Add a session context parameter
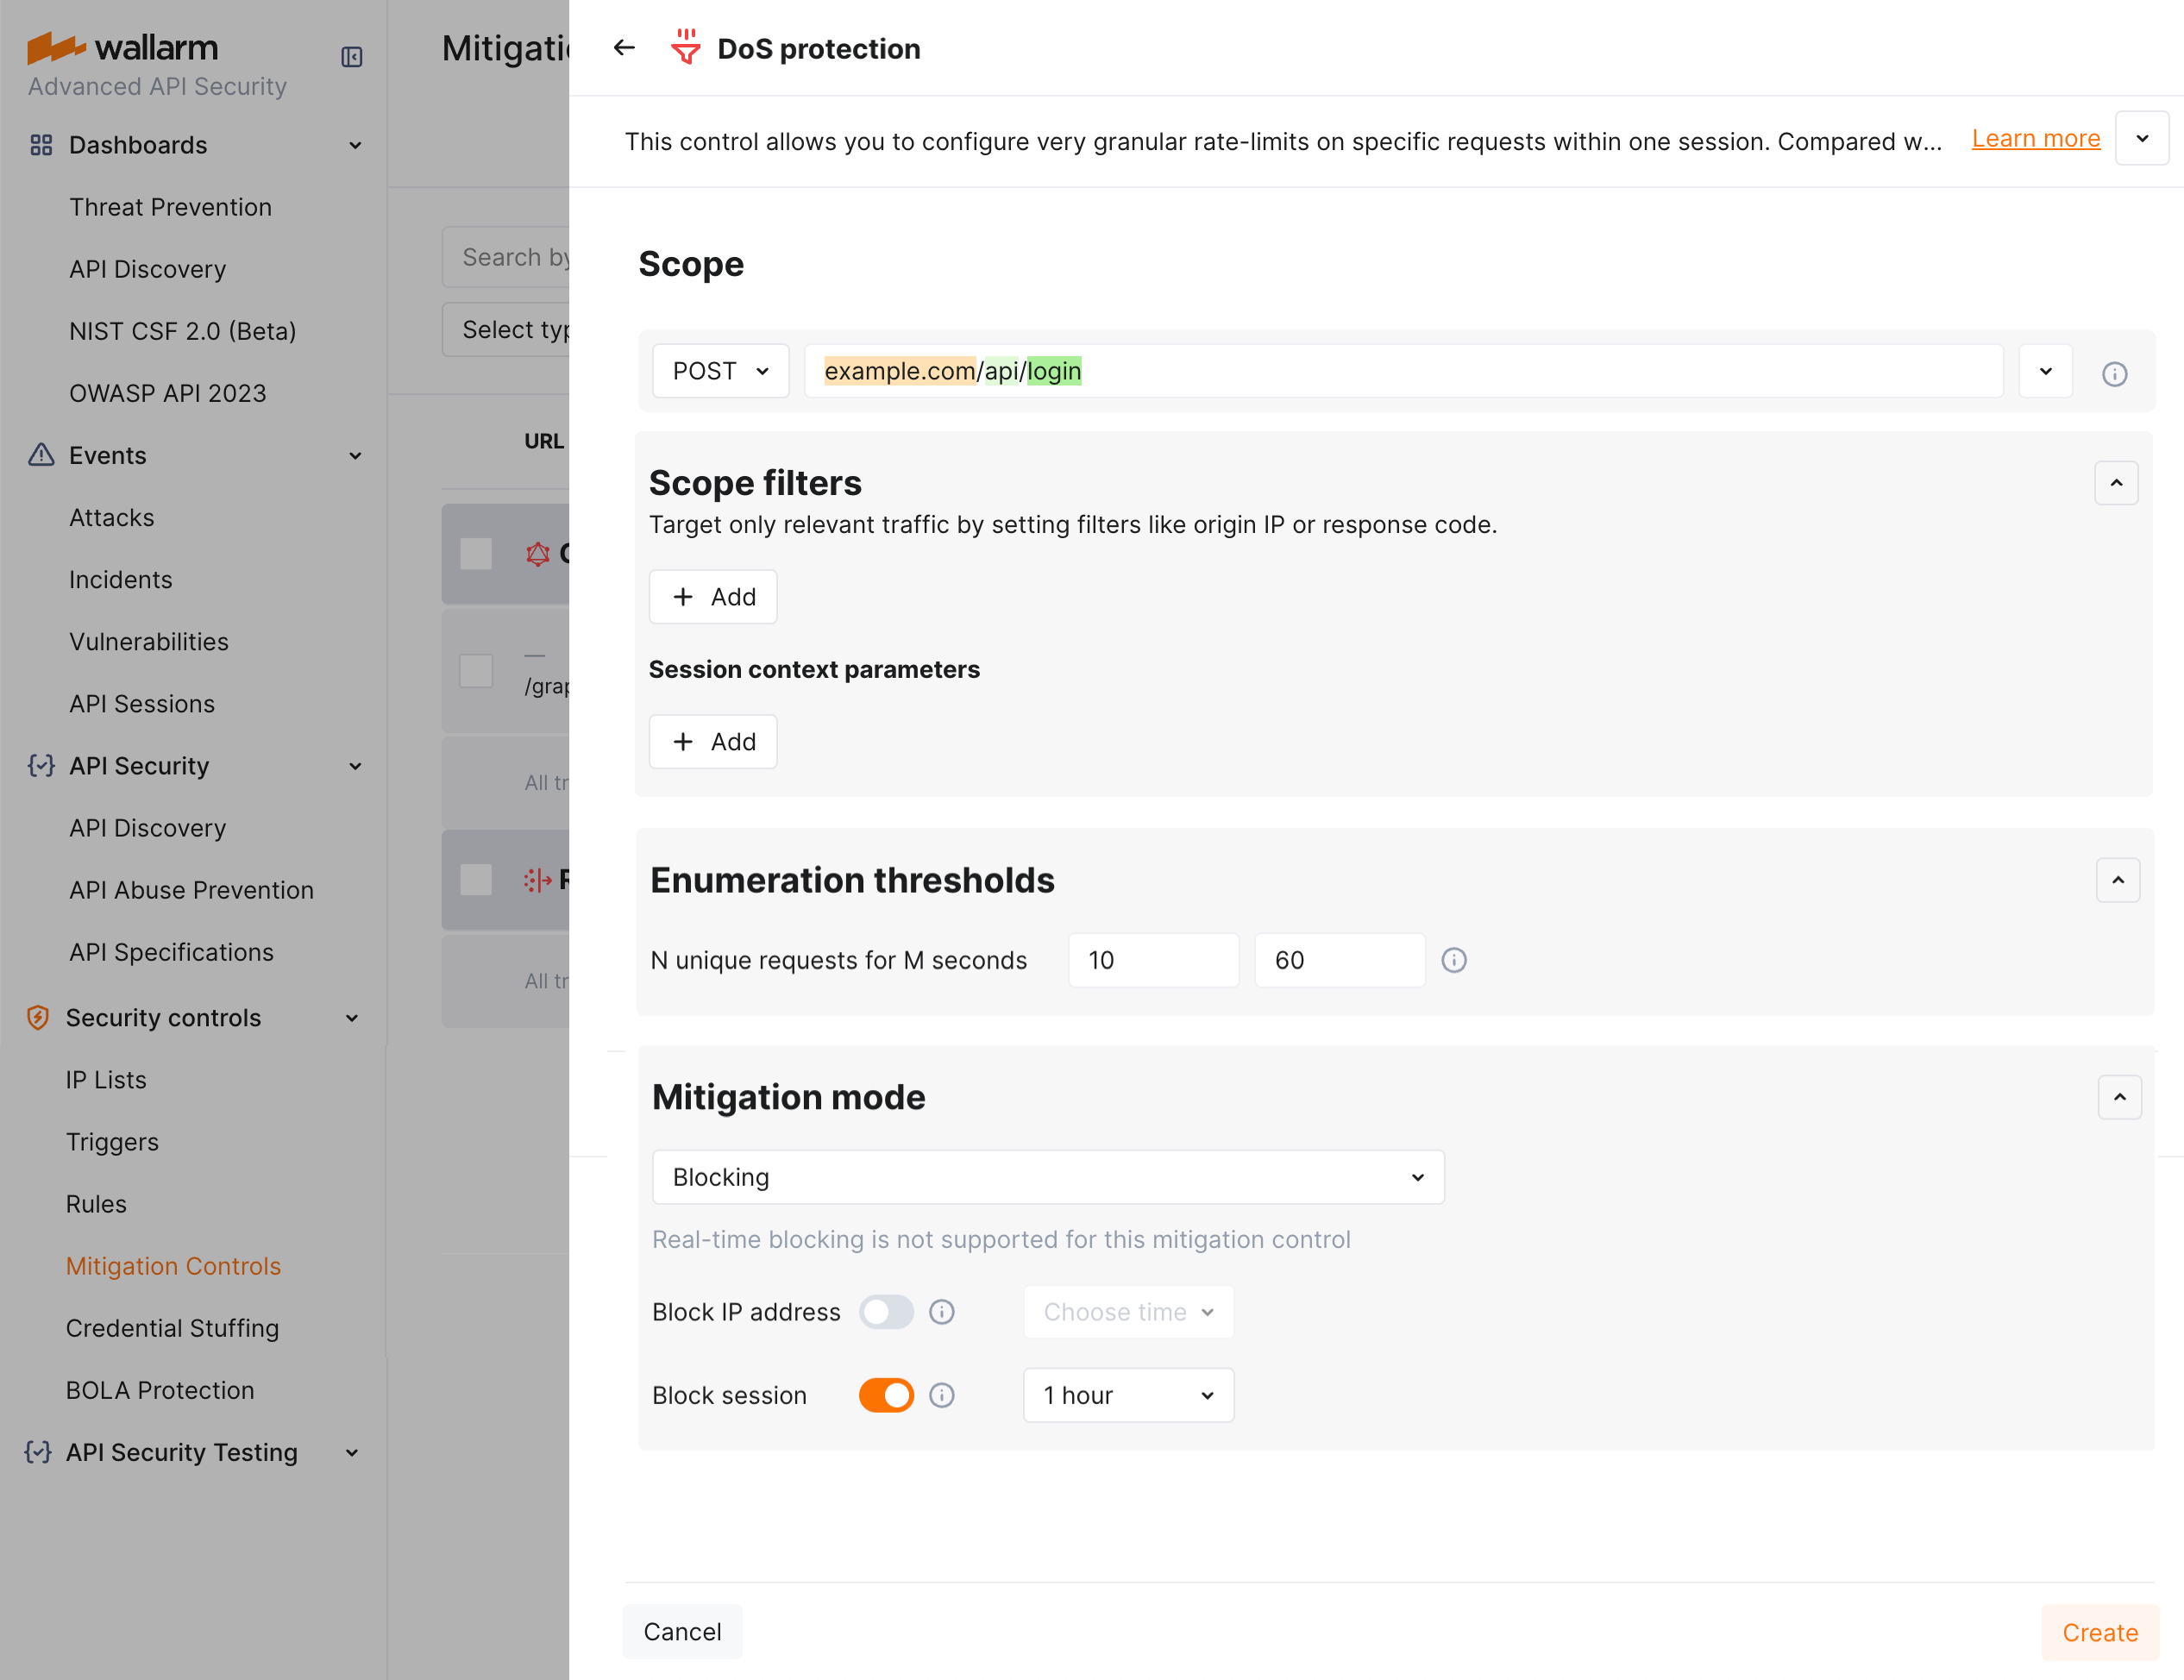The image size is (2184, 1680). click(713, 741)
